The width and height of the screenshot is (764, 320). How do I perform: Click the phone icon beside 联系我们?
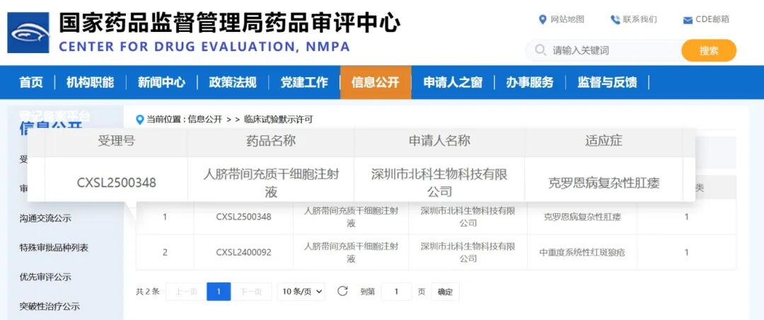point(615,20)
